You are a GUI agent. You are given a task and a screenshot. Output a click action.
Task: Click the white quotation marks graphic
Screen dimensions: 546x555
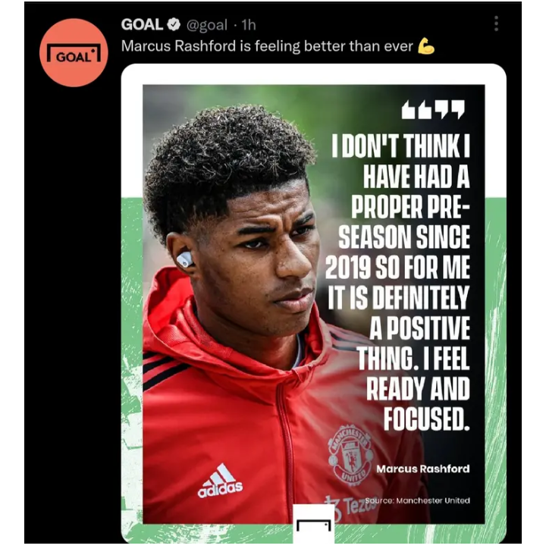click(433, 109)
